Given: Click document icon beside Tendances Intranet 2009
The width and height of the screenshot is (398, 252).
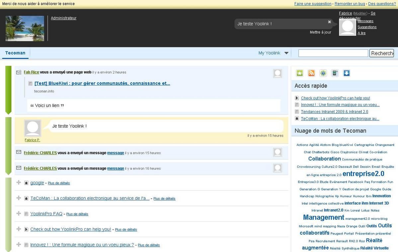Looking at the screenshot, I should coord(297,111).
